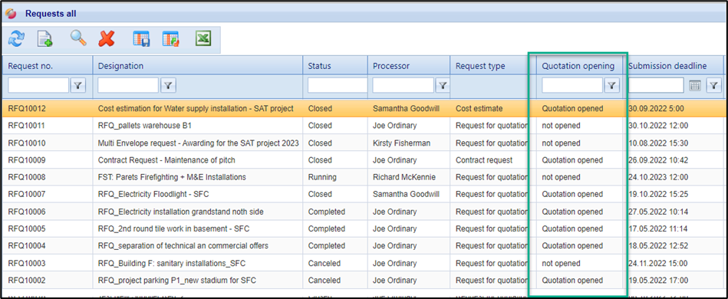Click the red X delete icon
728x299 pixels.
[107, 39]
